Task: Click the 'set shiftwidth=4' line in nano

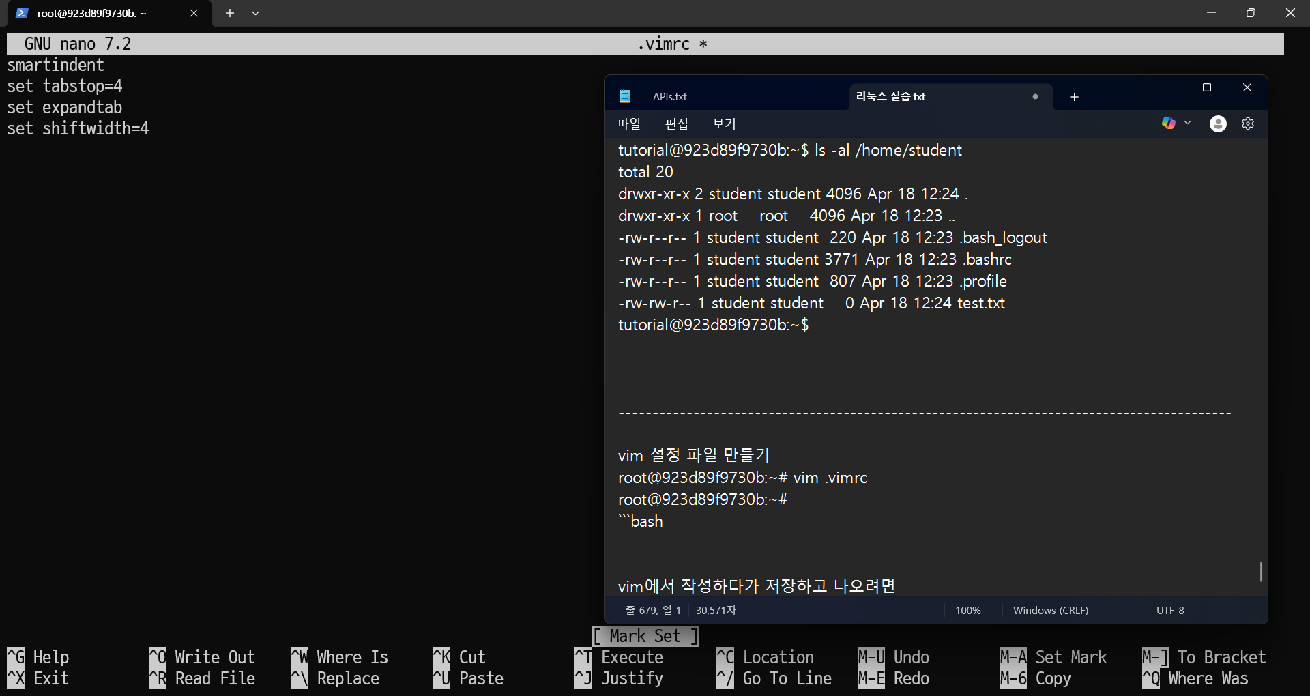Action: click(78, 128)
